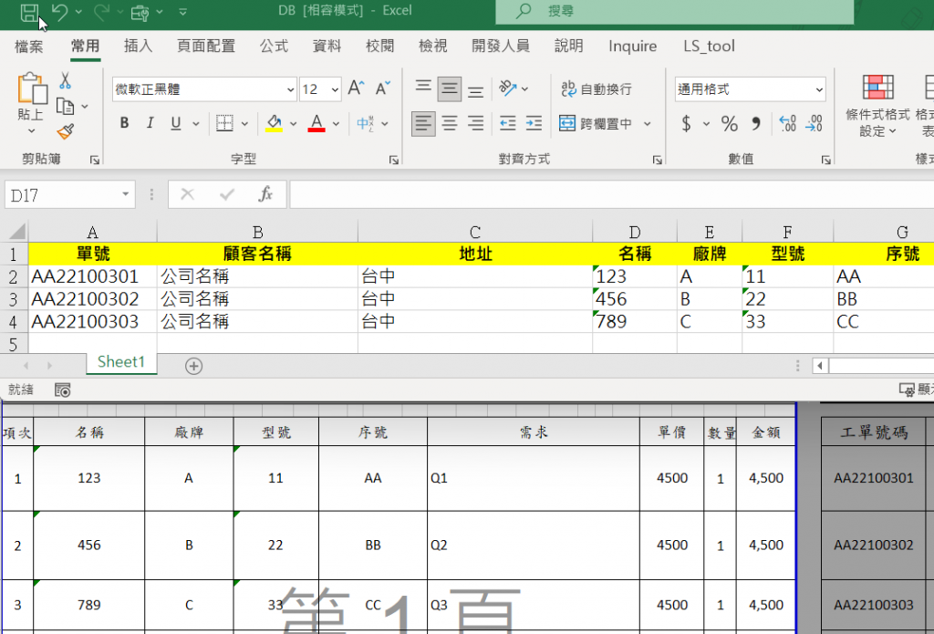Apply red font color

click(x=317, y=123)
